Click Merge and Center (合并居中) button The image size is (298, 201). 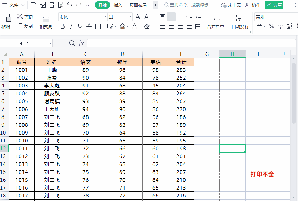tap(217, 21)
